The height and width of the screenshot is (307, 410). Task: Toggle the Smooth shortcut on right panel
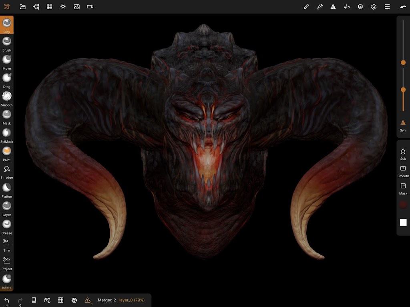pos(403,171)
